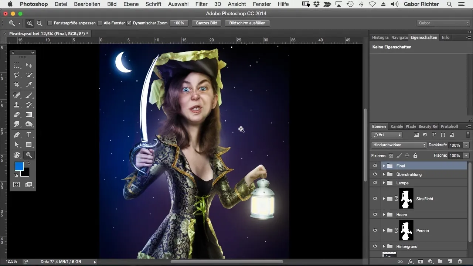473x266 pixels.
Task: Click Zoom In mode in options bar
Action: click(30, 23)
